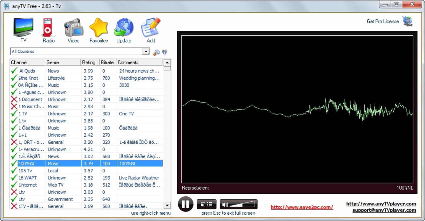Sort by Rating column header
The width and height of the screenshot is (425, 221).
pos(90,62)
